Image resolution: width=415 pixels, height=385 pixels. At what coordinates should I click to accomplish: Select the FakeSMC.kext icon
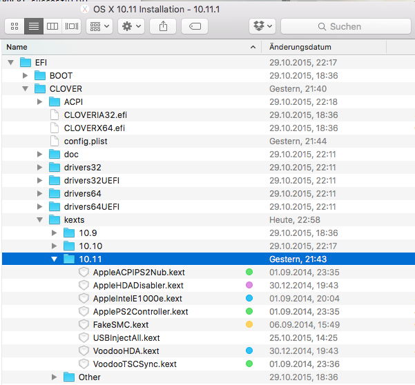(84, 324)
